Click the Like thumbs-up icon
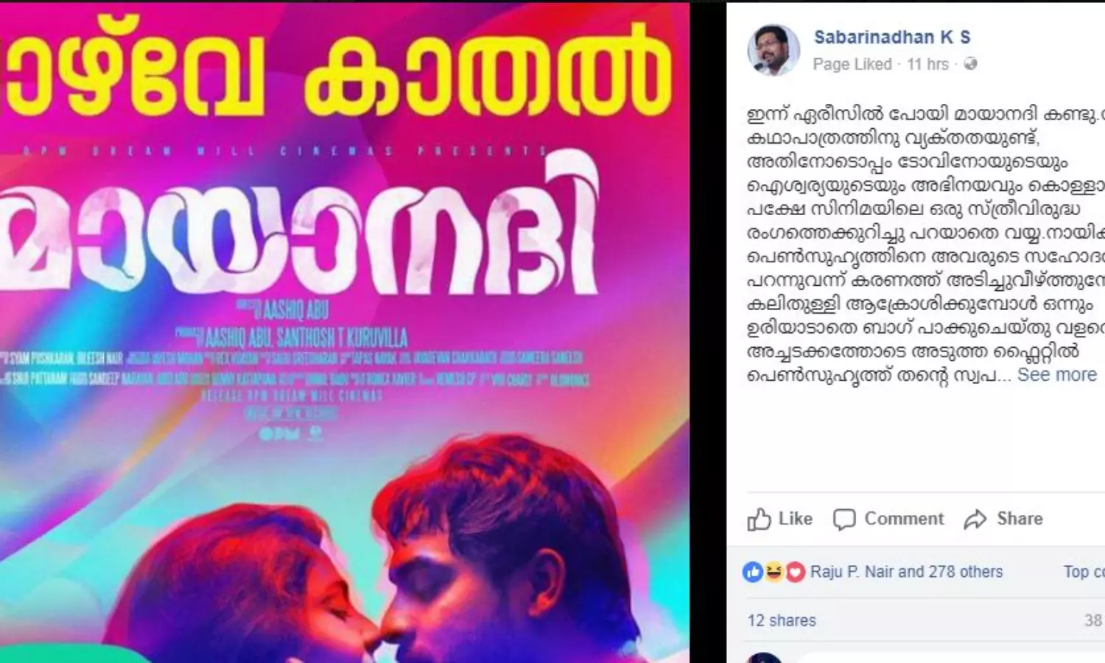Image resolution: width=1105 pixels, height=663 pixels. 759,519
